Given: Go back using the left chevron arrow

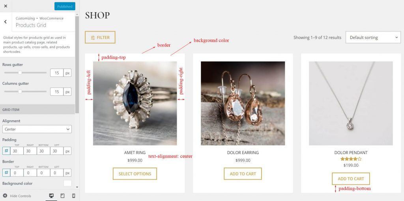Looking at the screenshot, I should pyautogui.click(x=6, y=22).
